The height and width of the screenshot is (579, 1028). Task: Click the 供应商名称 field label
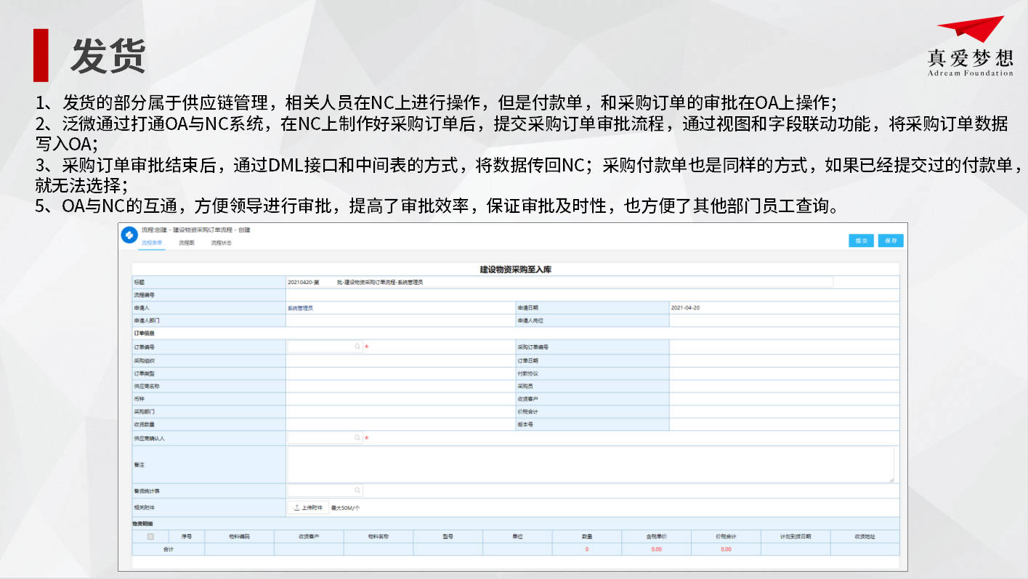147,386
